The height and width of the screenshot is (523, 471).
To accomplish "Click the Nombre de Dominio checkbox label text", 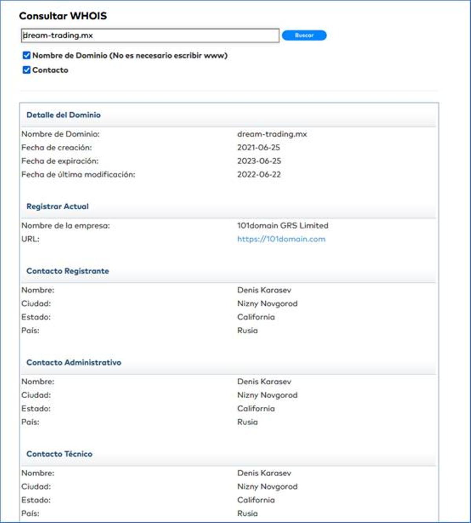I will pyautogui.click(x=130, y=55).
